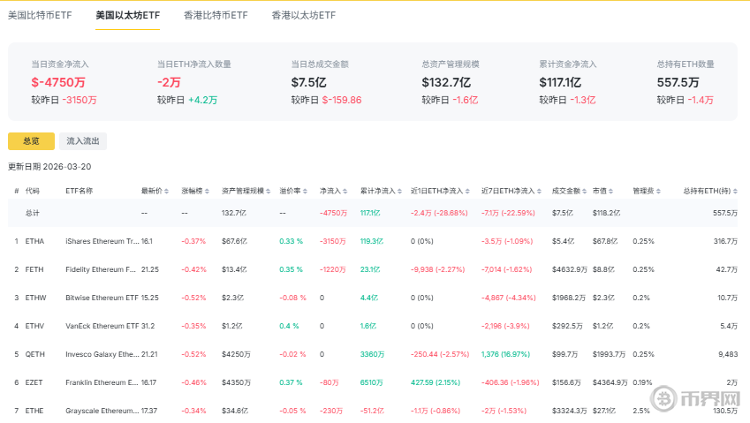
Task: Click 累计资金净流入 value $117.1亿
Action: [560, 82]
